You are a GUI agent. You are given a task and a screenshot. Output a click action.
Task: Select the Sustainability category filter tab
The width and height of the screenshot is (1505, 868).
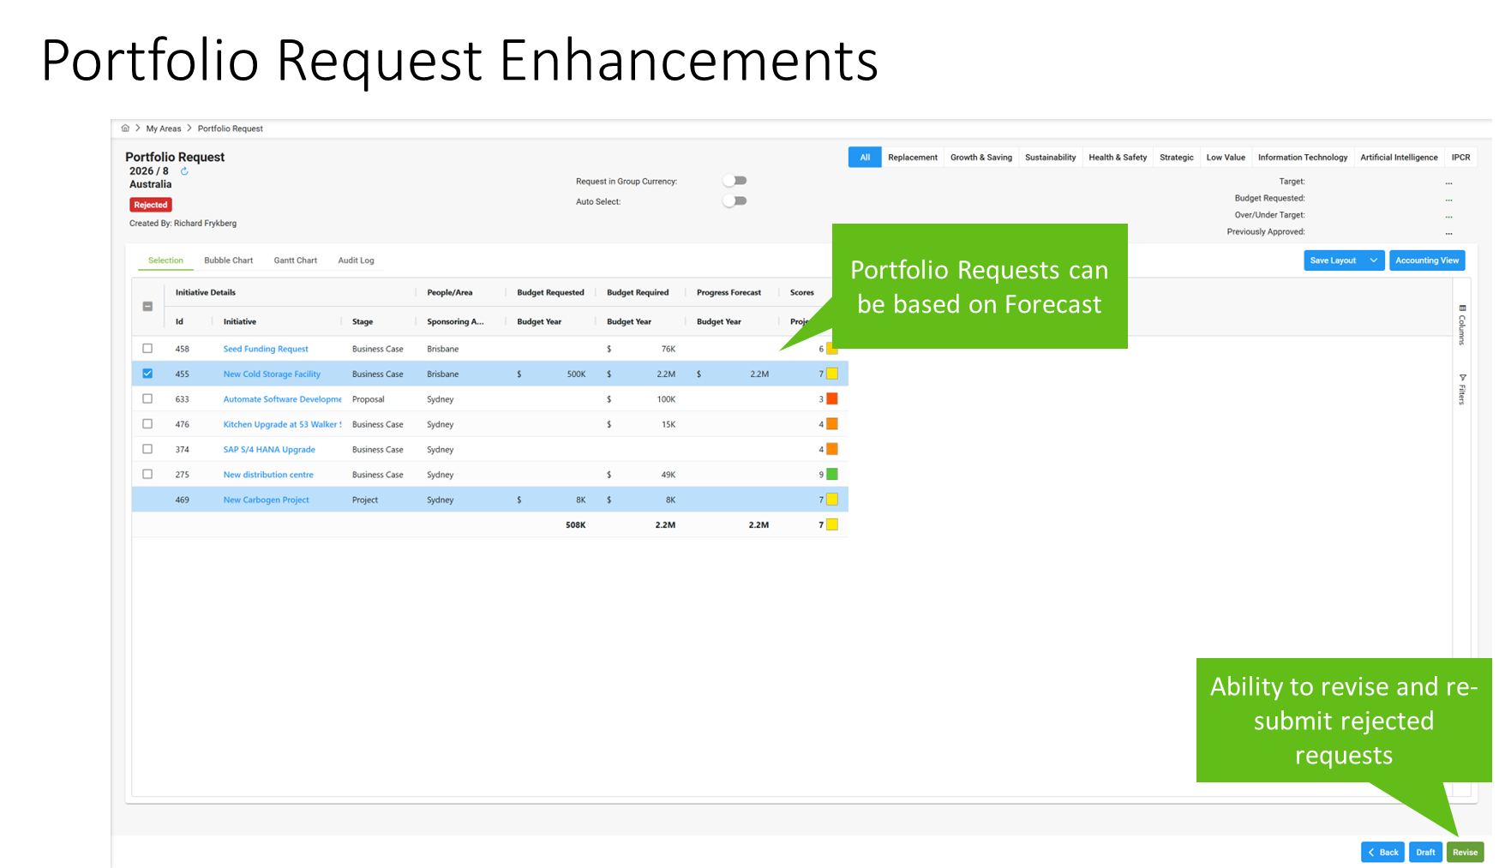(x=1050, y=158)
